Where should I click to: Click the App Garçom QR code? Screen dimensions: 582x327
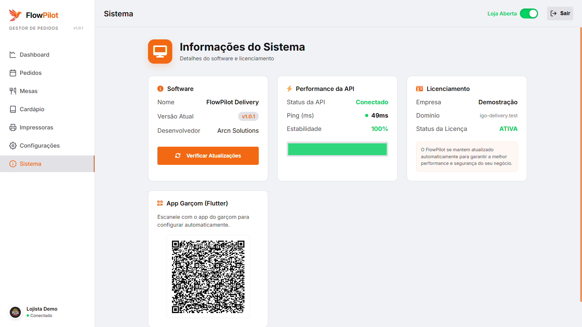208,277
